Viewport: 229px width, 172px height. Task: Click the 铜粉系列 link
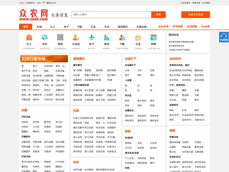click(129, 116)
